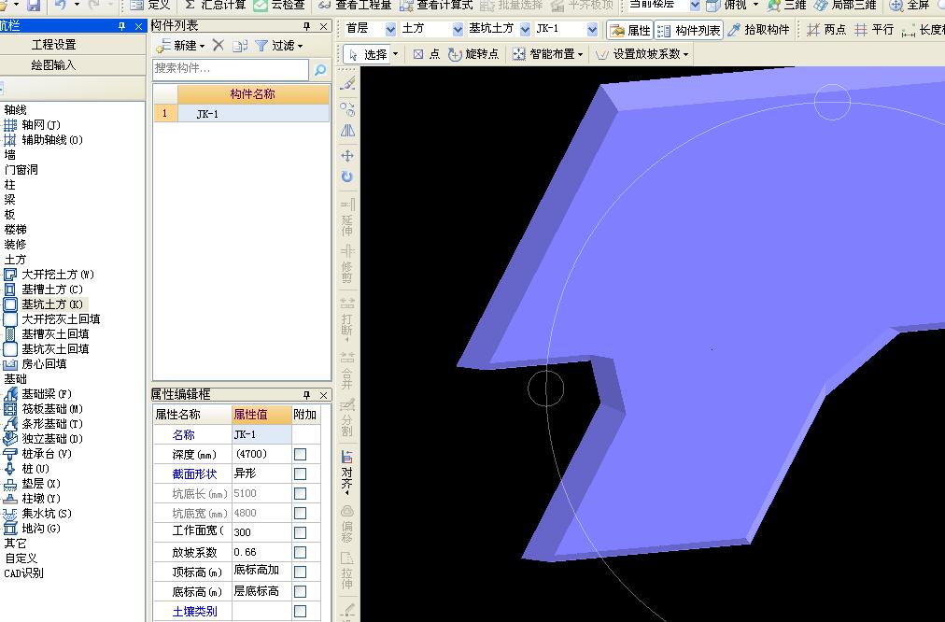Select 桩承台 (V) pile cap icon
The image size is (945, 622).
click(x=10, y=454)
